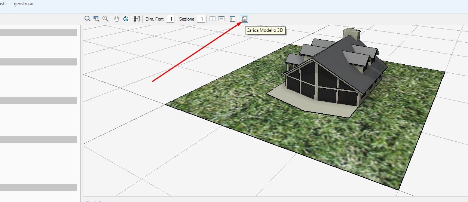Click the house chimney in viewport
Viewport: 468px width, 202px height.
pyautogui.click(x=352, y=34)
